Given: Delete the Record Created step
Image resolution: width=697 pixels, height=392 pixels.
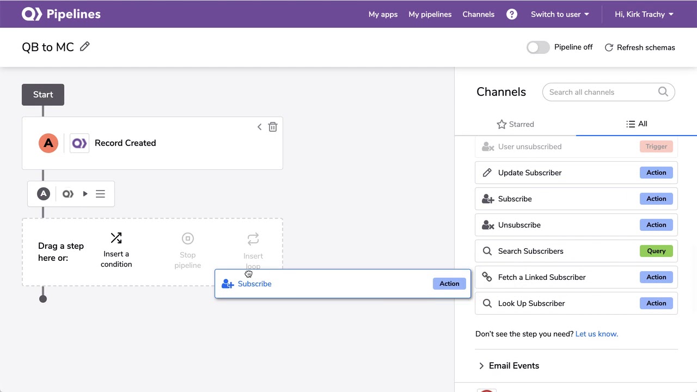Looking at the screenshot, I should pos(273,127).
